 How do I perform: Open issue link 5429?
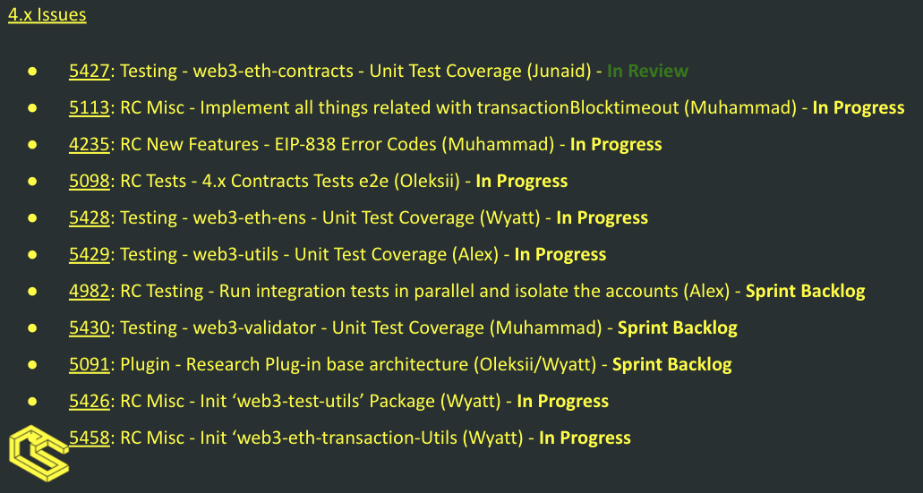pyautogui.click(x=90, y=255)
